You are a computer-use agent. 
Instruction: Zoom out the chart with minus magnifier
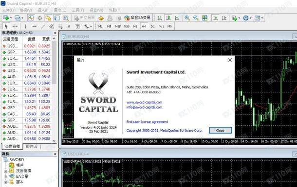click(x=196, y=18)
